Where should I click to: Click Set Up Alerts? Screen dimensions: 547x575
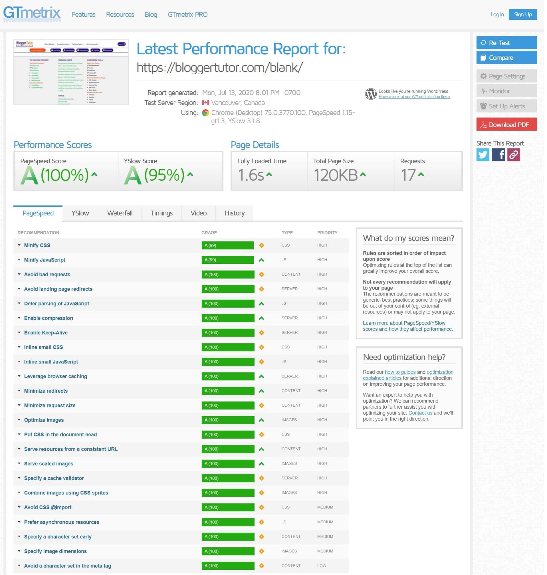506,106
